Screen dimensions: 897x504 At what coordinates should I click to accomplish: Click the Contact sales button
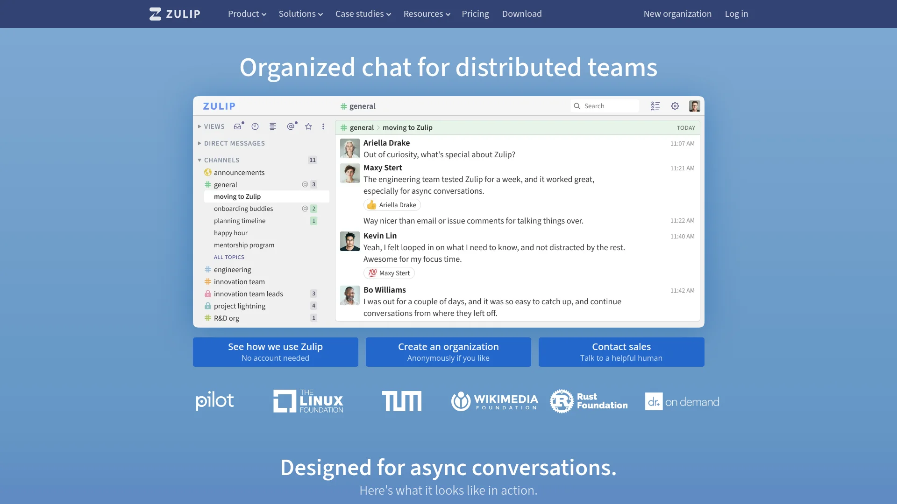(621, 352)
